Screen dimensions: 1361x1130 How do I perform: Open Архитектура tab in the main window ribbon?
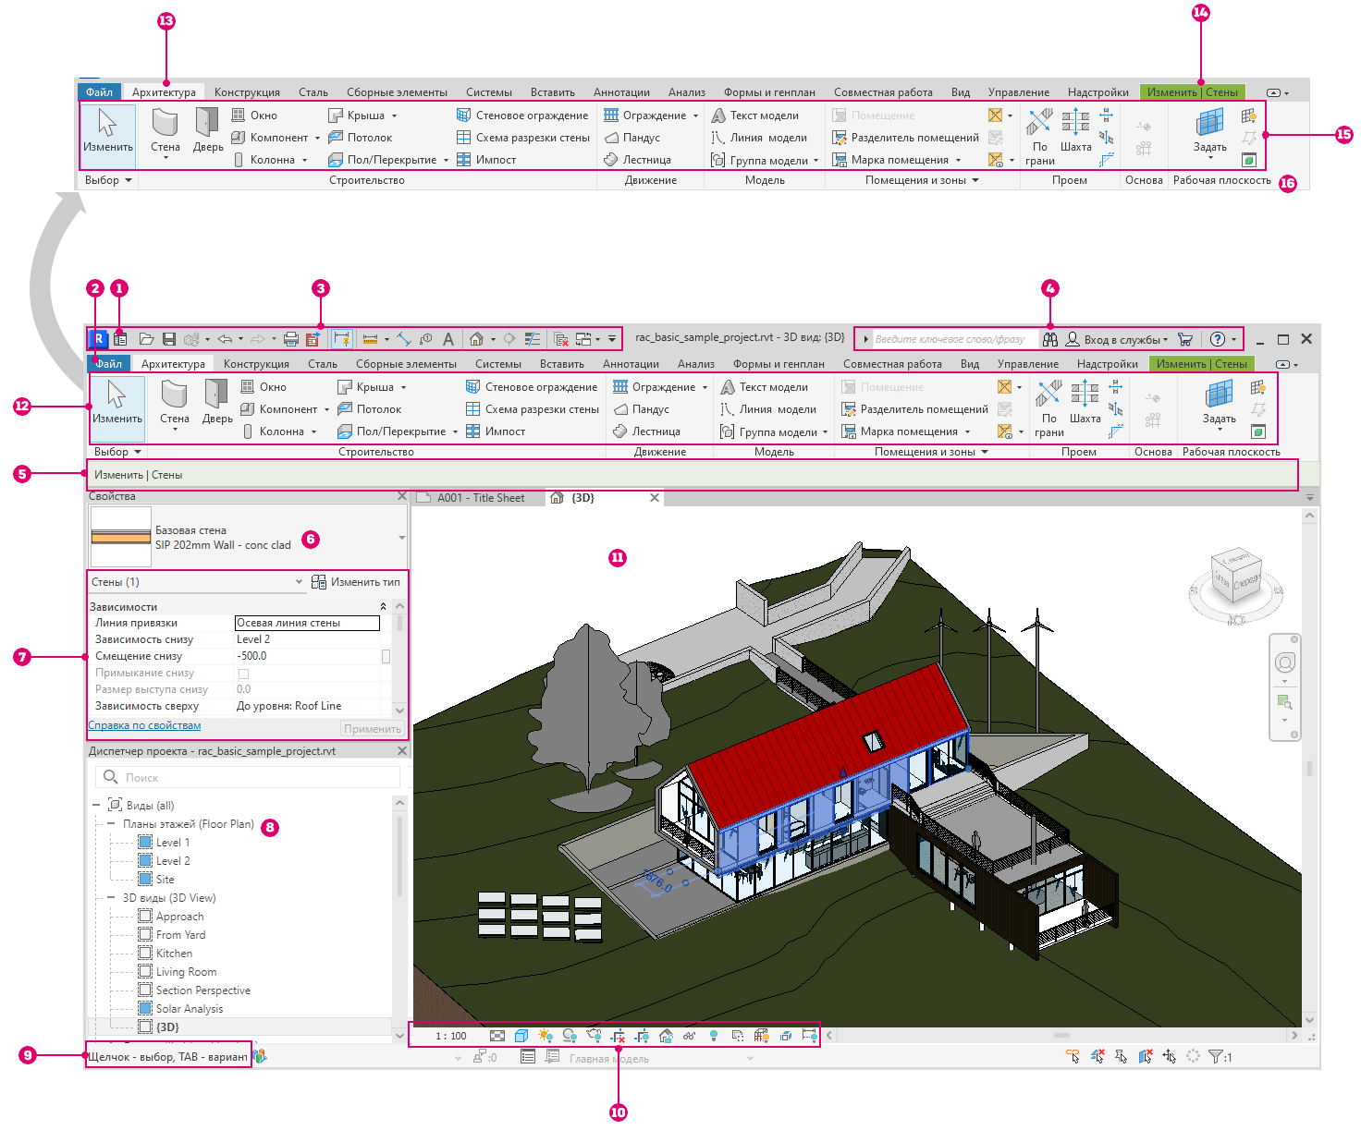click(x=173, y=364)
